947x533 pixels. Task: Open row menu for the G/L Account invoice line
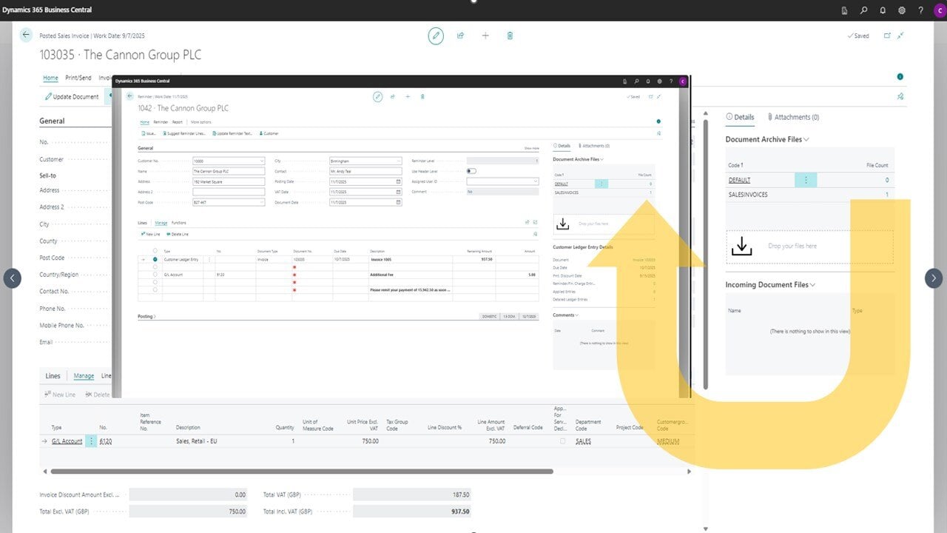click(91, 441)
